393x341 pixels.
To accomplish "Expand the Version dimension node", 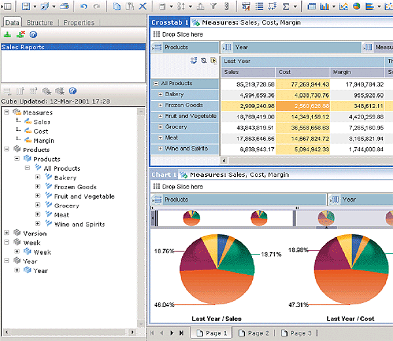I will (x=7, y=233).
